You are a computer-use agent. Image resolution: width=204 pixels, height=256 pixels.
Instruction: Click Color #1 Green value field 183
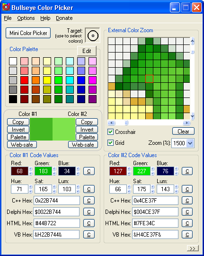[43, 171]
